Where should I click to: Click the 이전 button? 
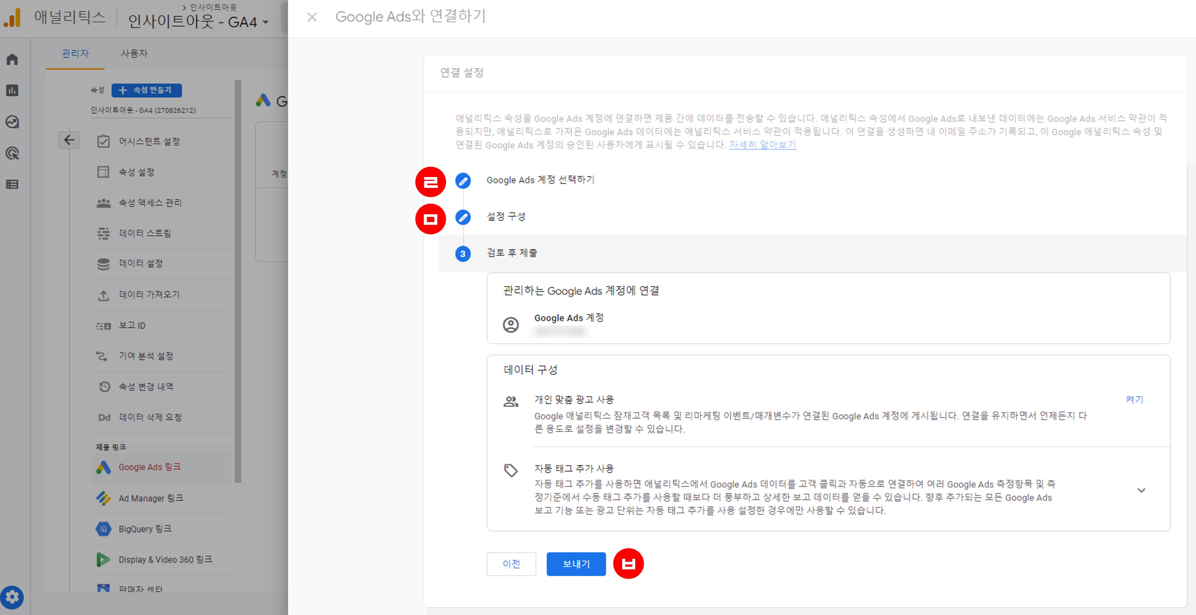[x=511, y=564]
